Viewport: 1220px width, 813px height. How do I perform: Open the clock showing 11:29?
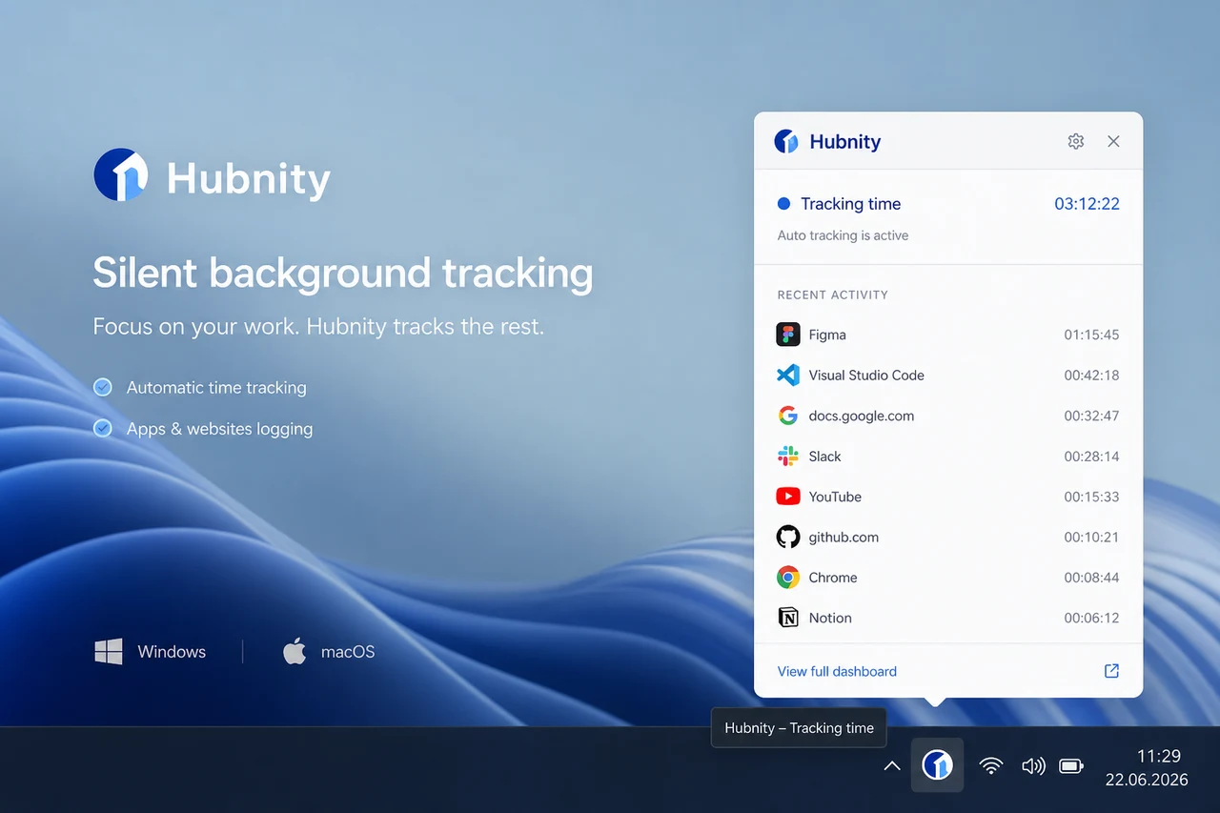(1159, 756)
